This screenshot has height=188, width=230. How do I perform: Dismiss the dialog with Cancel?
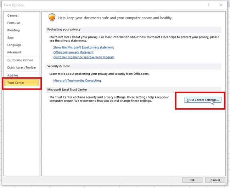click(x=215, y=180)
